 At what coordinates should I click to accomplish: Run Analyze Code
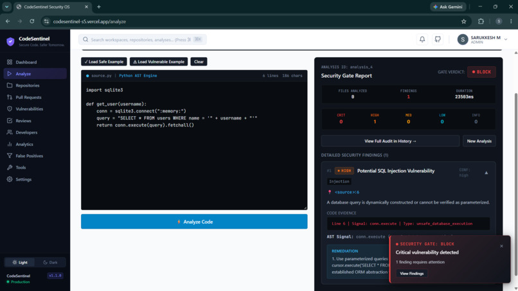(x=194, y=222)
